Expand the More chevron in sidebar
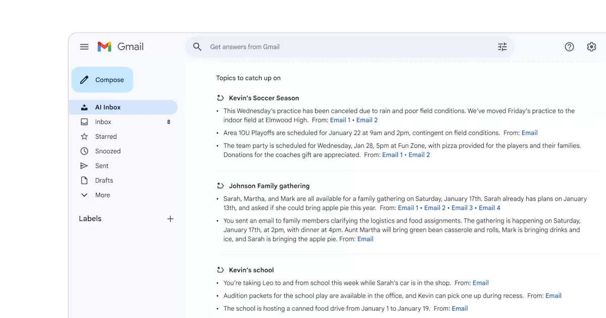 pos(84,195)
